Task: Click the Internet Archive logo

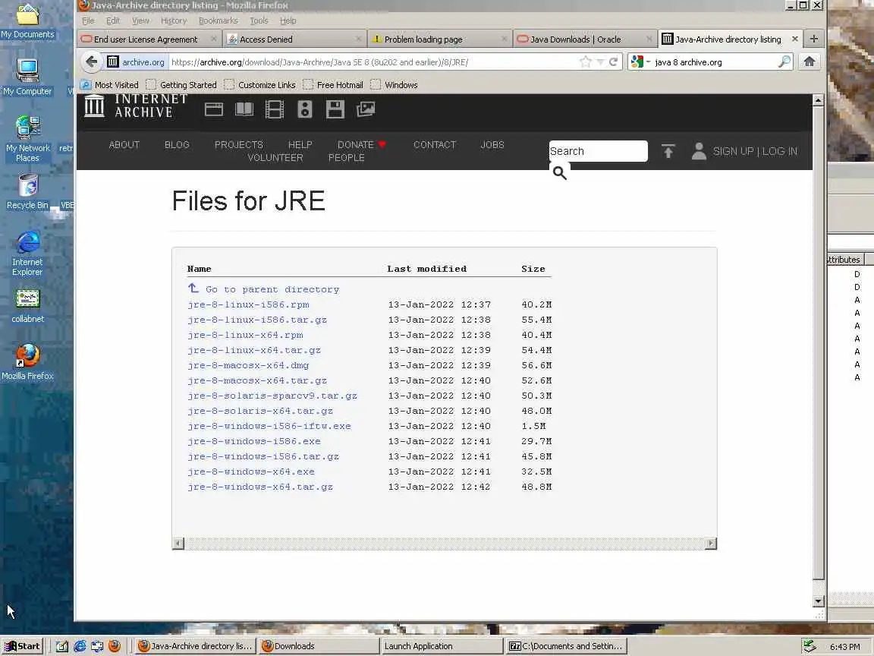Action: coord(136,106)
